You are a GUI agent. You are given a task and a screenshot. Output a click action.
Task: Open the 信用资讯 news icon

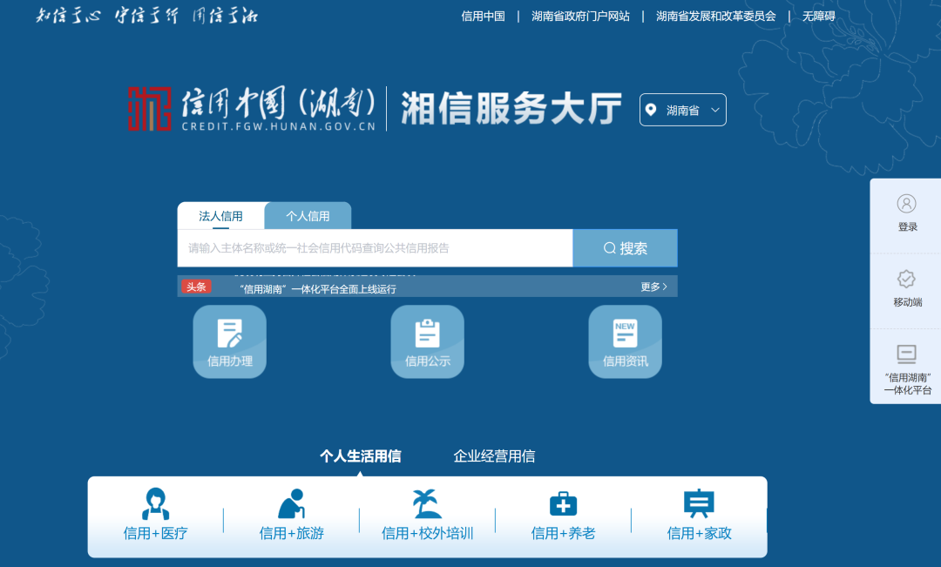tap(625, 341)
